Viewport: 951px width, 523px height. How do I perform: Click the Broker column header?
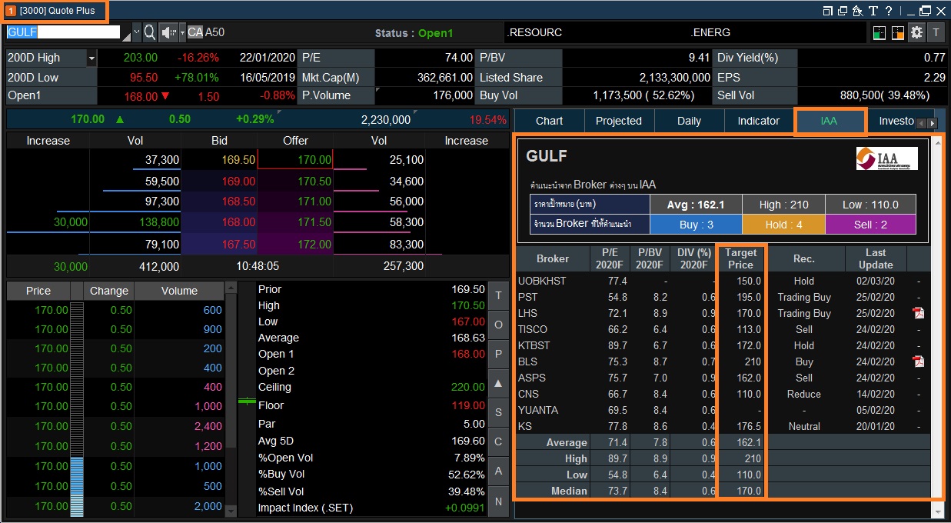[553, 258]
